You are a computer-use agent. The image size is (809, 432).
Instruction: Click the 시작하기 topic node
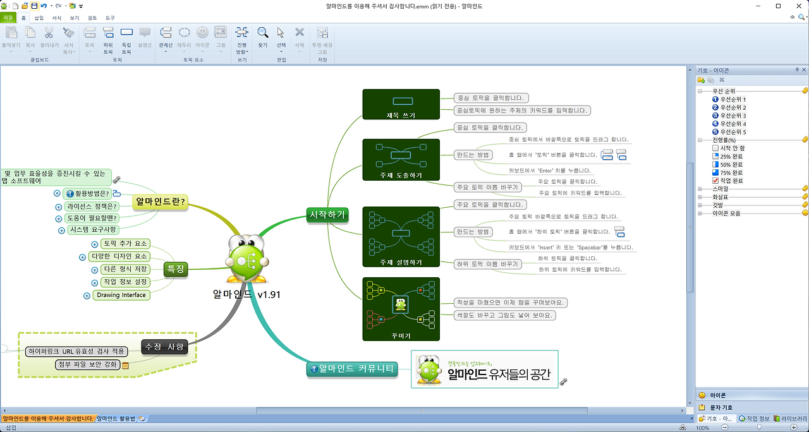click(x=327, y=215)
